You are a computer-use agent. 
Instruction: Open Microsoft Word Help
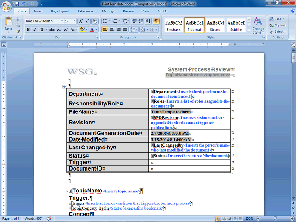pos(293,11)
